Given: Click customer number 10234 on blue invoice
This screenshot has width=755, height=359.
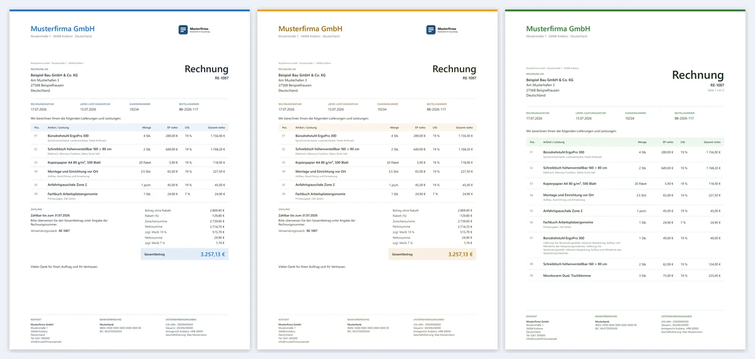Looking at the screenshot, I should [134, 110].
